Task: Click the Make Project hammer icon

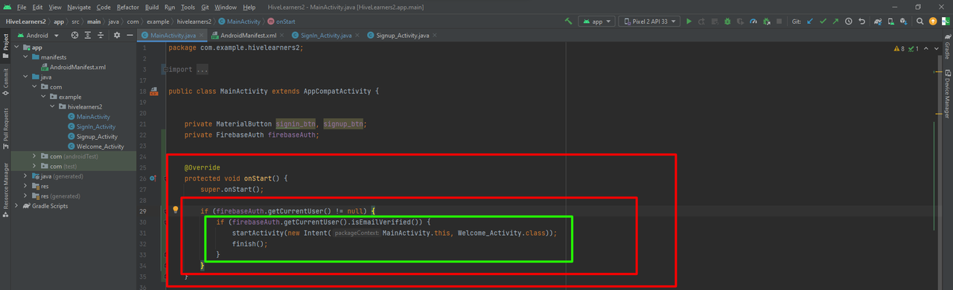Action: pyautogui.click(x=568, y=22)
